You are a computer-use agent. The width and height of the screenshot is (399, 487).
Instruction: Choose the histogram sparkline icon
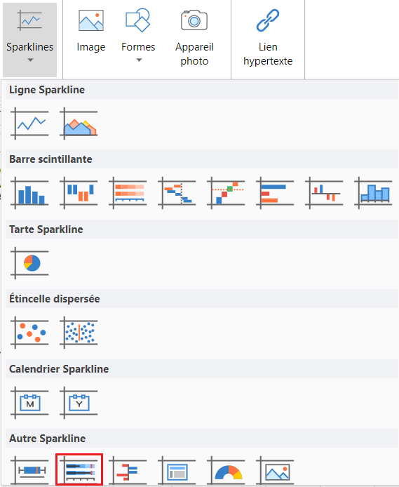point(373,193)
